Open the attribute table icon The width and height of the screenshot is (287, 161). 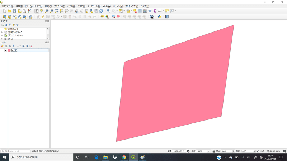[140, 11]
